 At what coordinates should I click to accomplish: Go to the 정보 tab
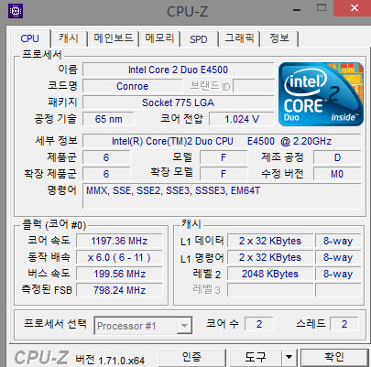[279, 38]
